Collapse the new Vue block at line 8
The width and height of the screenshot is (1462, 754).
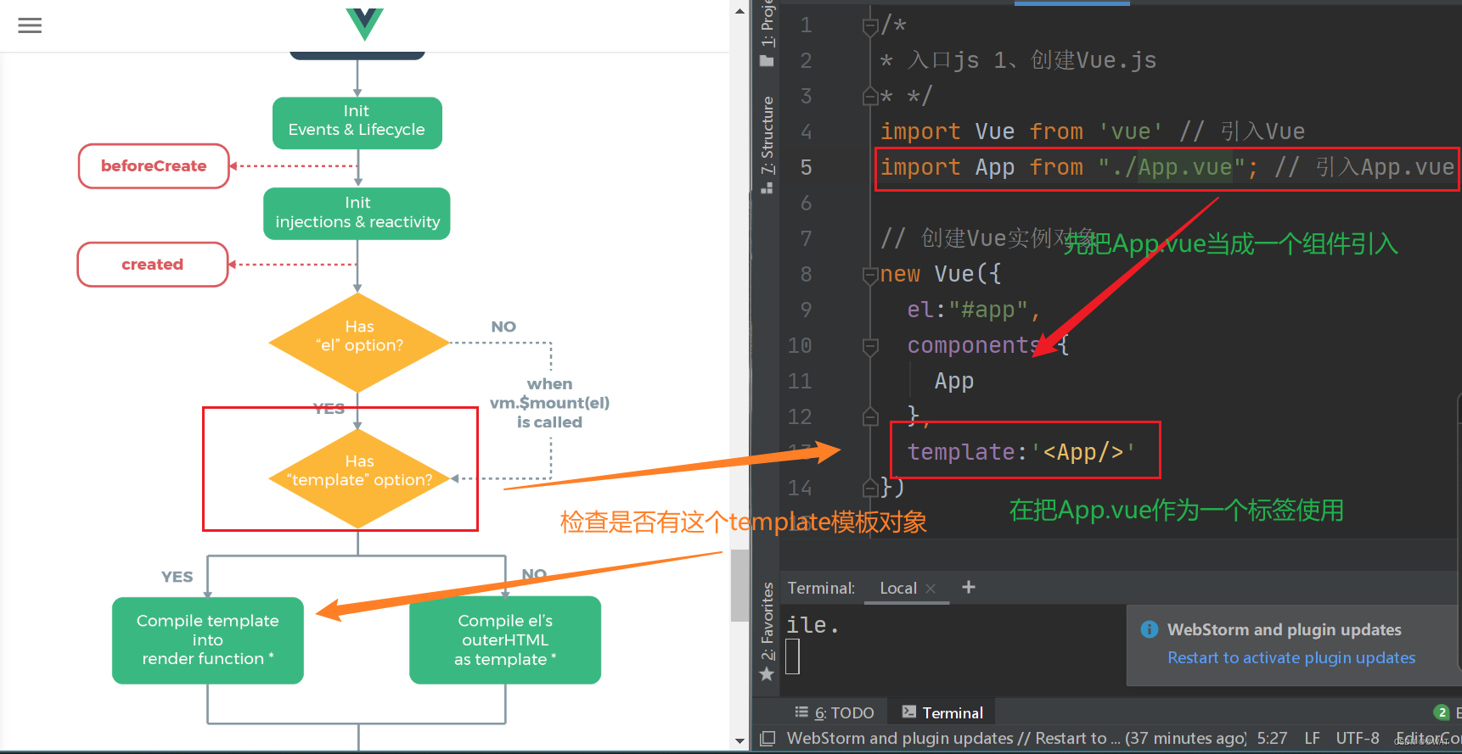(869, 274)
